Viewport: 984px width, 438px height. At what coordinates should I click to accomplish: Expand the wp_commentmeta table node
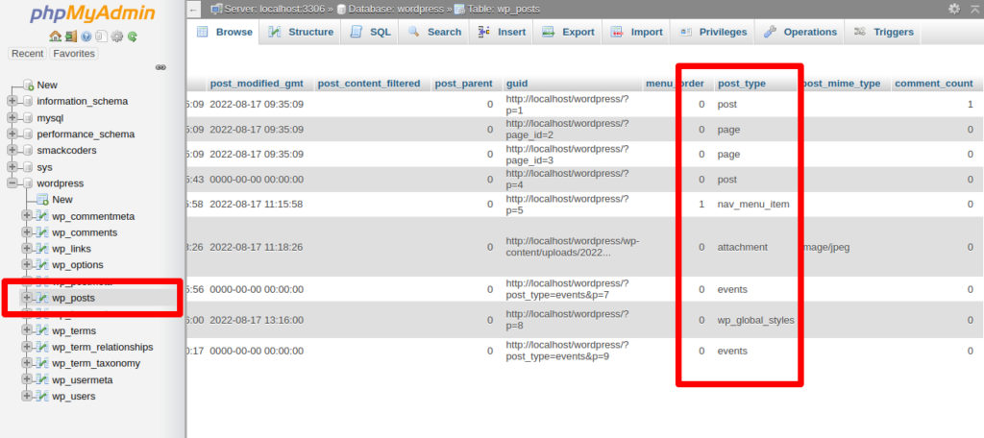27,216
